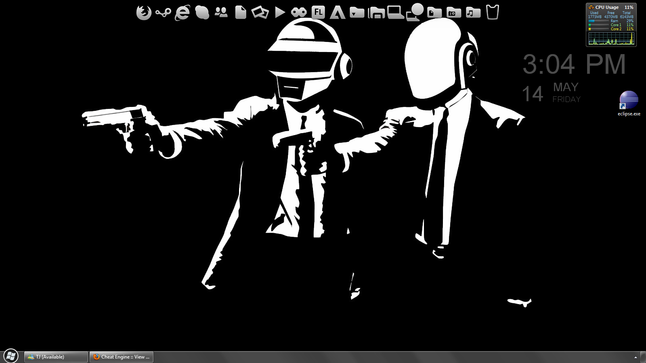The height and width of the screenshot is (363, 646).
Task: Click the FRIDAY weekday label
Action: pos(566,99)
